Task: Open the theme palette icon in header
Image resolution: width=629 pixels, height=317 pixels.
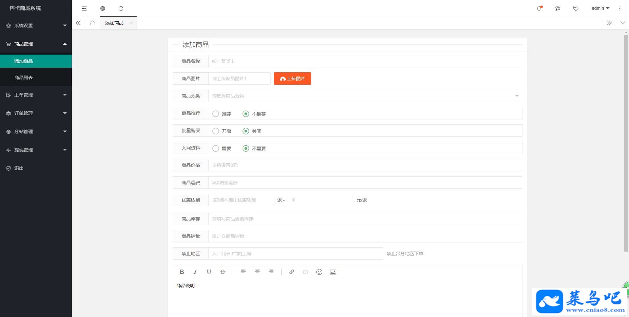Action: 558,9
